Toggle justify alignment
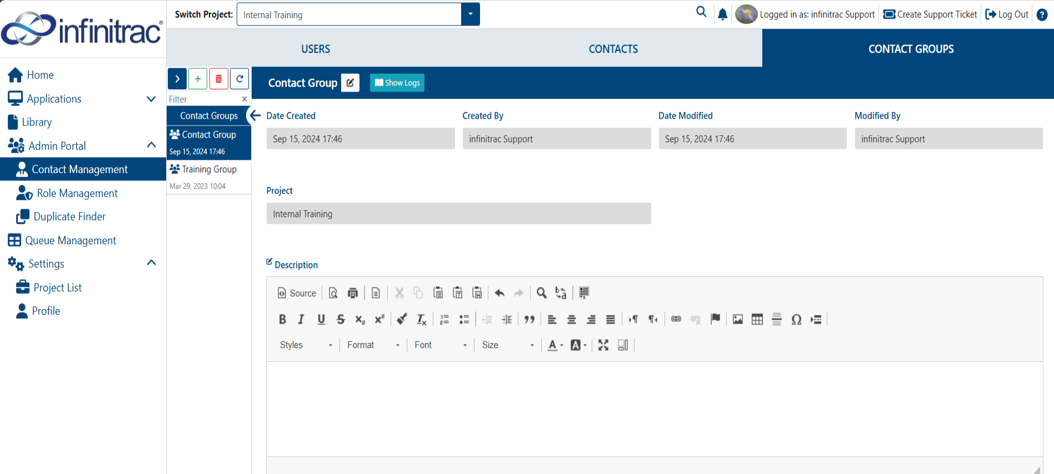 611,319
